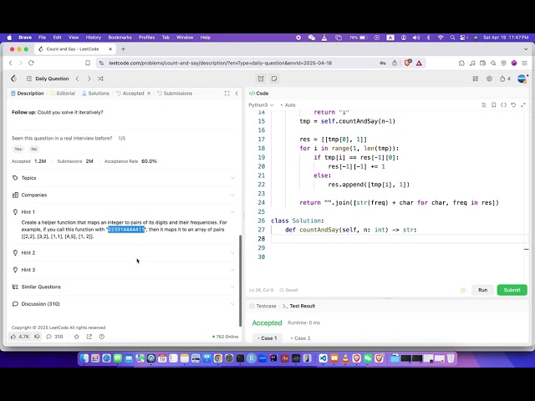Open the LeetCode layout manager icon
This screenshot has width=535, height=401.
(x=476, y=79)
